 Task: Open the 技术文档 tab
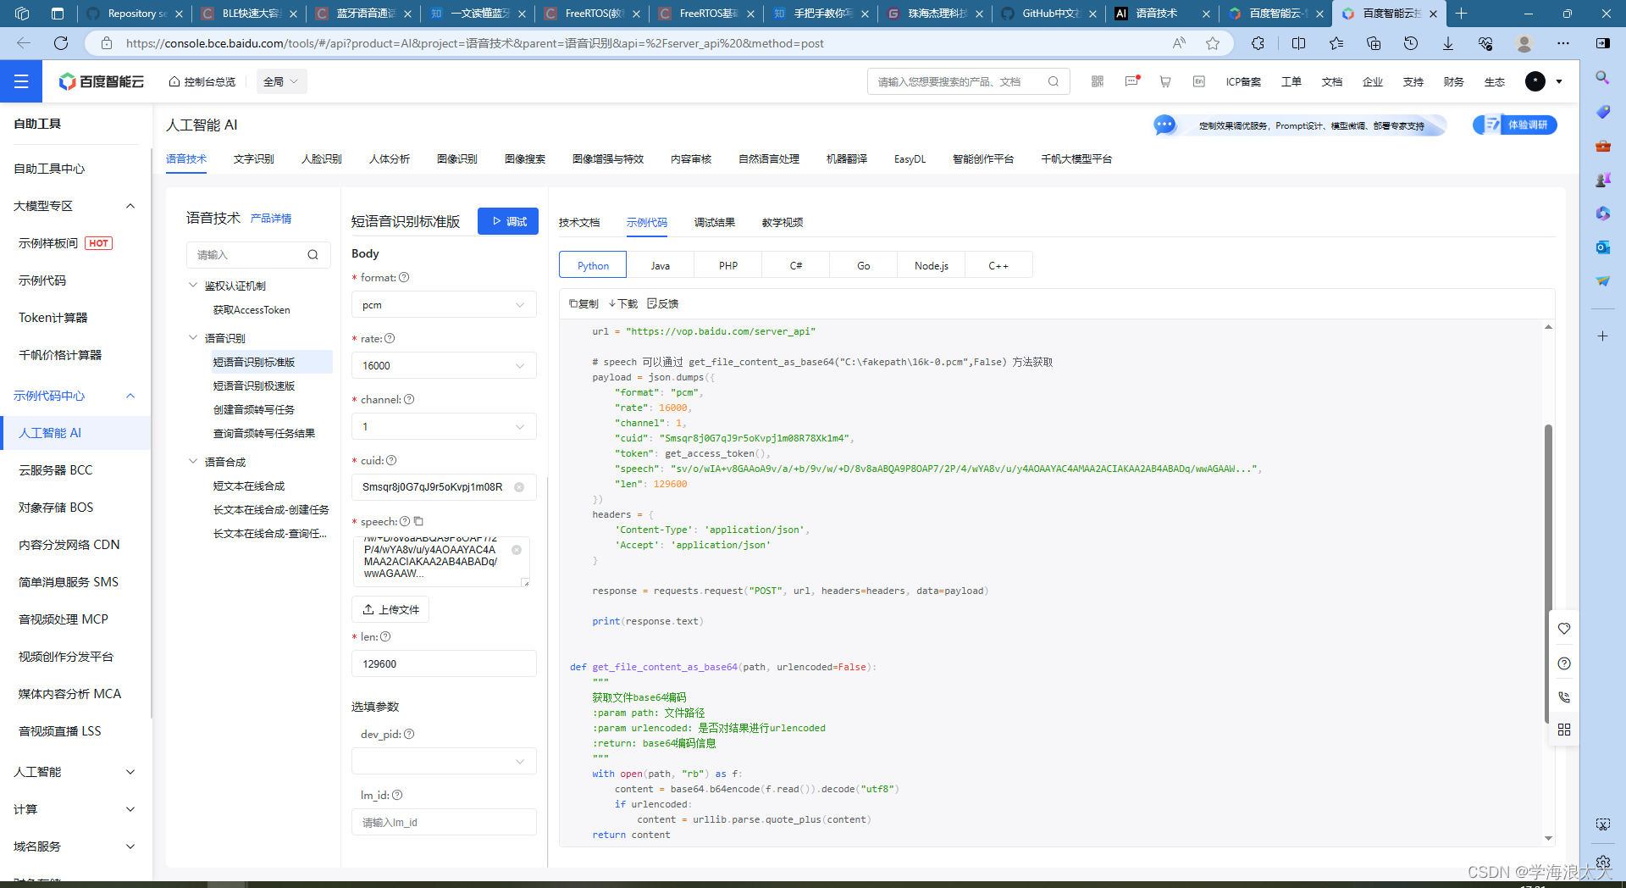tap(579, 222)
